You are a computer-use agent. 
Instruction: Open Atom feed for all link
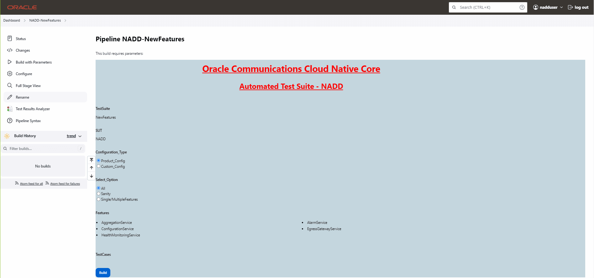tap(31, 184)
